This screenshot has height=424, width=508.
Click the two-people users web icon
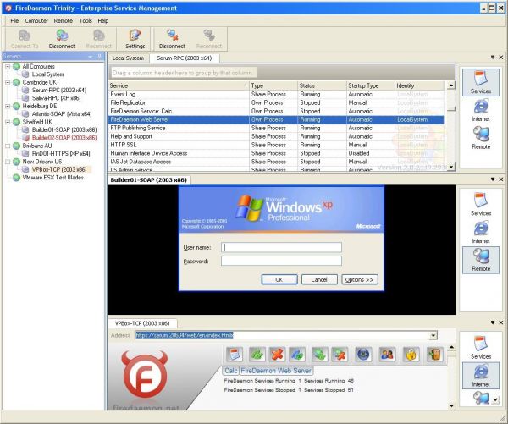387,354
